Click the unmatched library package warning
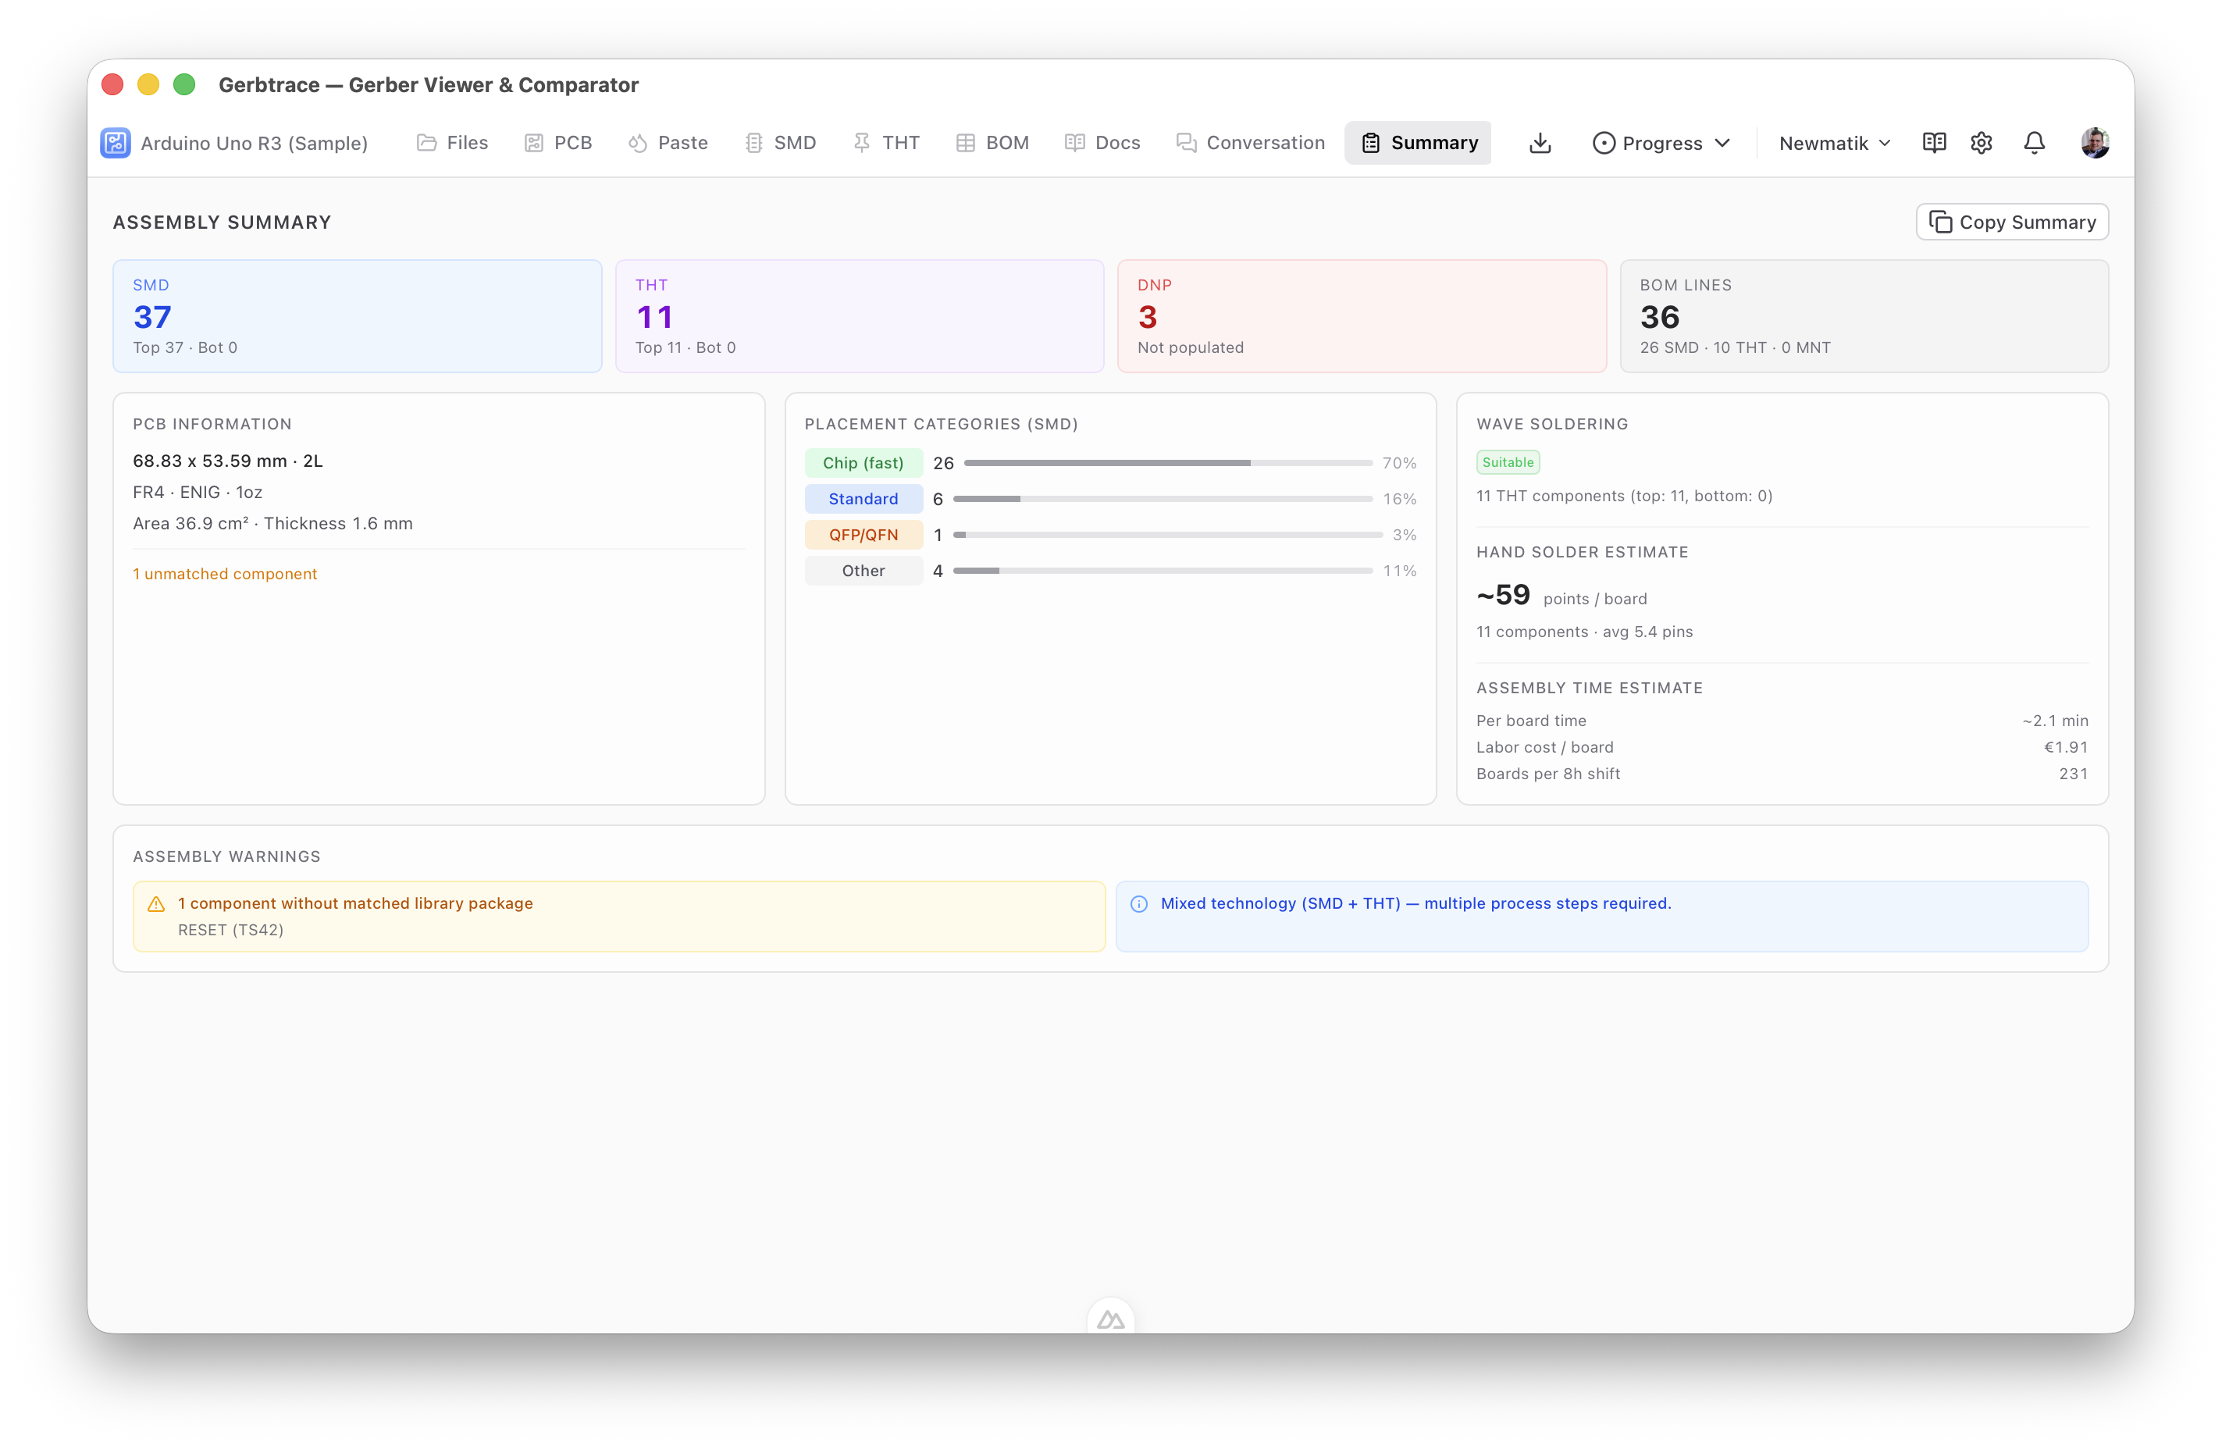The image size is (2222, 1449). tap(619, 917)
